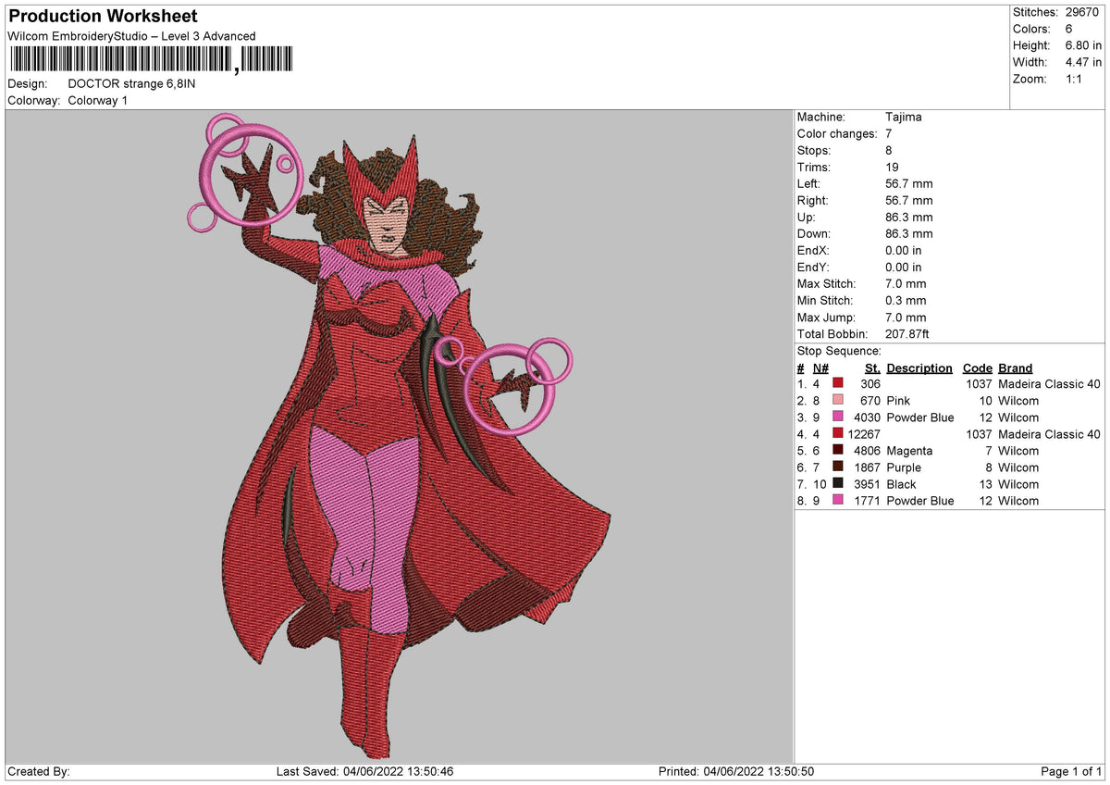Click the 'Magenta' description
Image resolution: width=1110 pixels, height=785 pixels.
click(x=909, y=451)
